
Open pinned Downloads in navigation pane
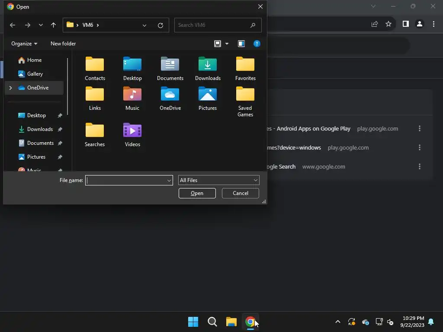pos(39,129)
